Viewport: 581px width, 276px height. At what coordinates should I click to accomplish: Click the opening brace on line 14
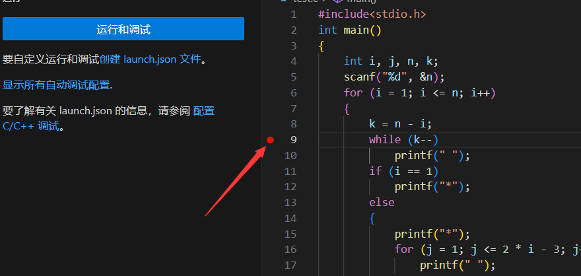click(372, 219)
